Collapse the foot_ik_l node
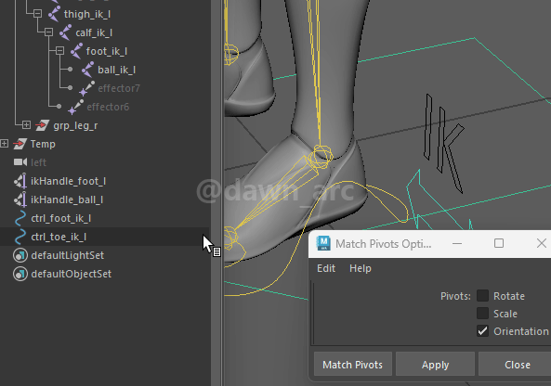This screenshot has height=386, width=551. point(60,51)
